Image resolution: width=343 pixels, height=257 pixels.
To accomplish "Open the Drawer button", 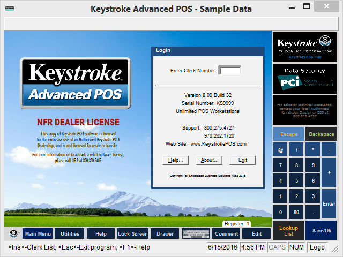I will tap(165, 233).
